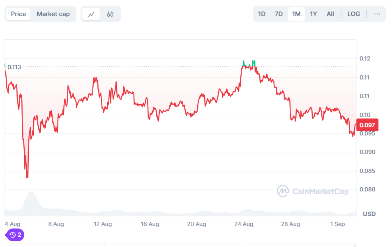Viewport: 392px width, 247px height.
Task: Select the 1Y time range
Action: 313,14
